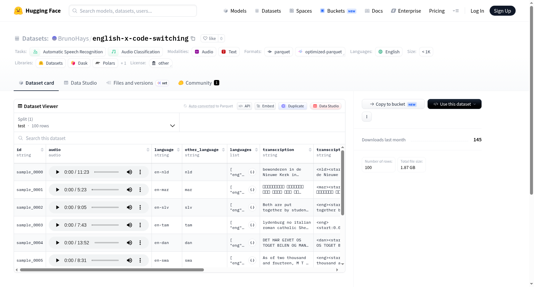Play audio for sample_0001
534x287 pixels.
click(x=57, y=190)
